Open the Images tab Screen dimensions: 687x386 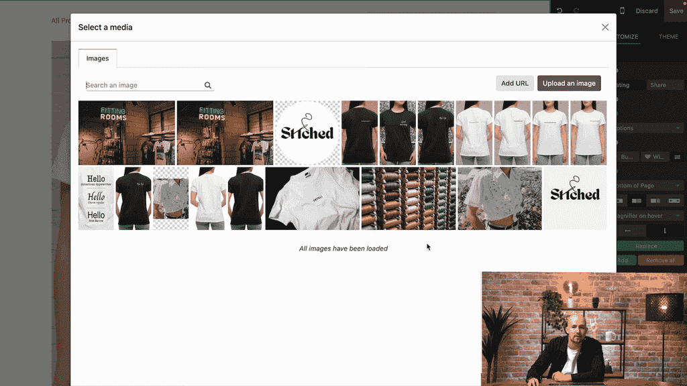click(97, 58)
